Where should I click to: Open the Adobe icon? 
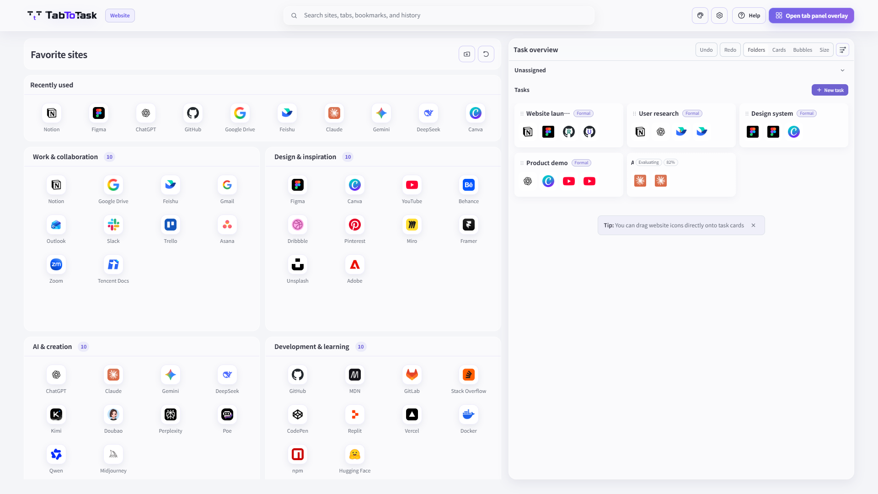click(355, 264)
